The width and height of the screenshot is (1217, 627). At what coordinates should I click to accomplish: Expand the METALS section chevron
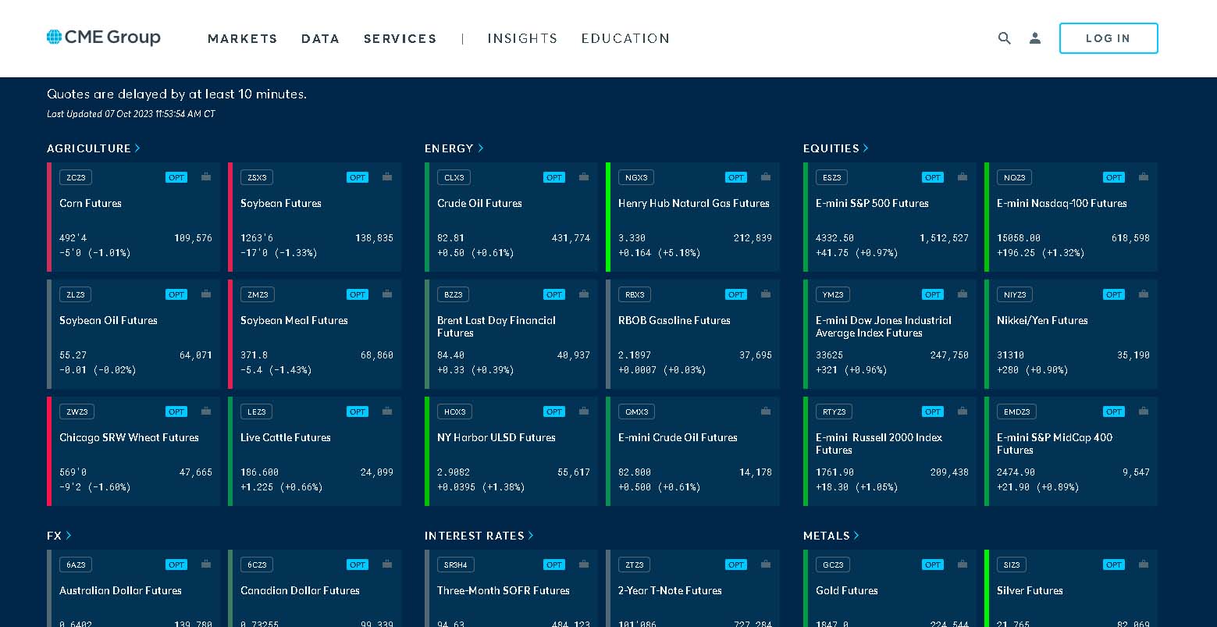click(856, 536)
